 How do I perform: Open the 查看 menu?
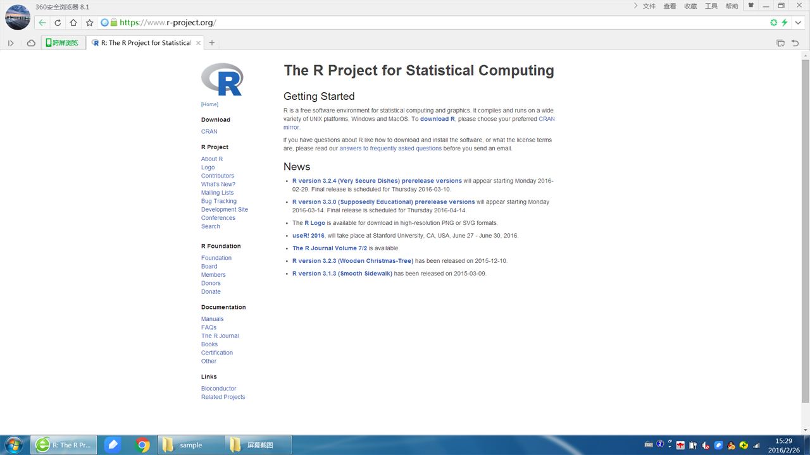pos(670,6)
